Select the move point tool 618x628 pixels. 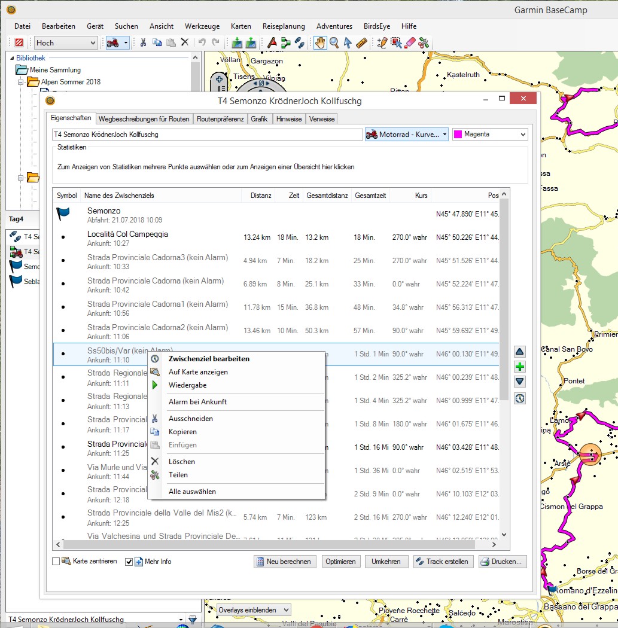[x=396, y=42]
